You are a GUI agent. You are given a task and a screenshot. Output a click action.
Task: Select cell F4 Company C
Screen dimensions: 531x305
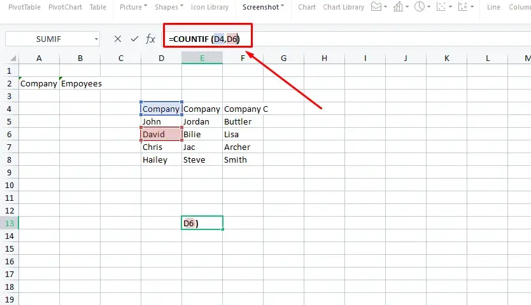tap(243, 109)
